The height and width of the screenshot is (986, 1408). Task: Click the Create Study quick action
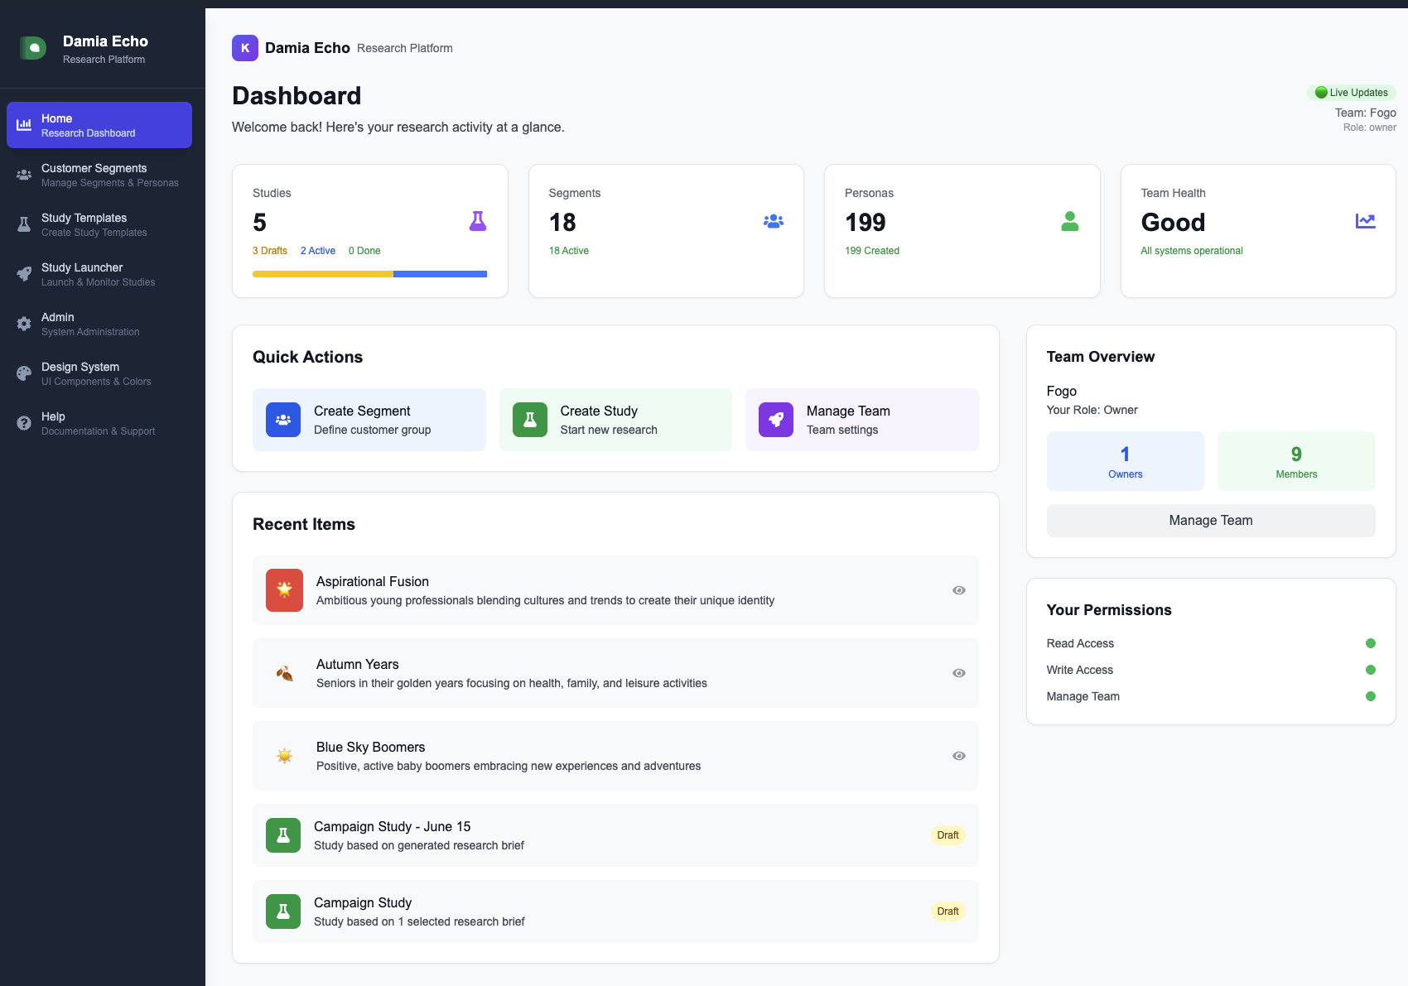click(615, 420)
